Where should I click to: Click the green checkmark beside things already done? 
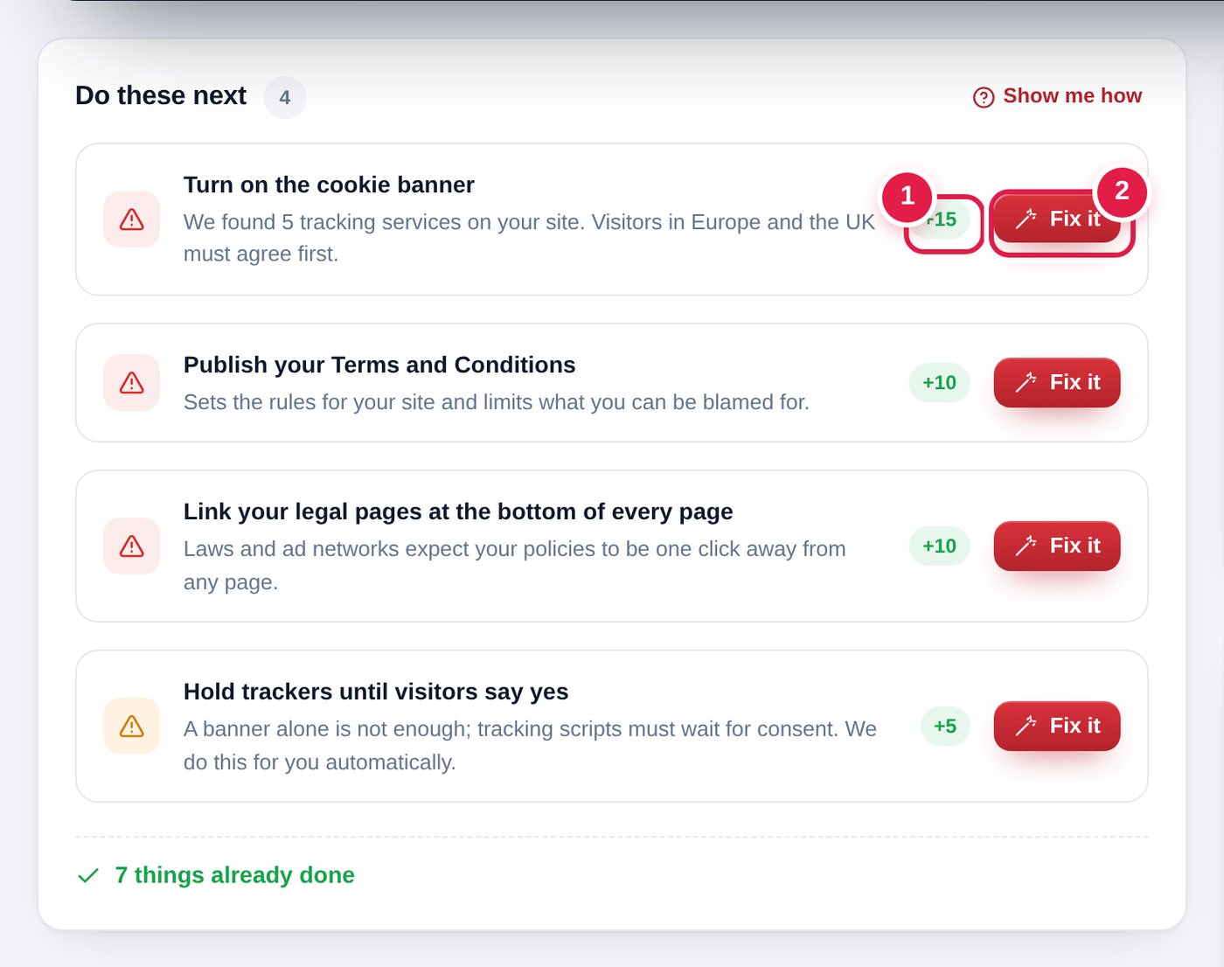point(88,875)
